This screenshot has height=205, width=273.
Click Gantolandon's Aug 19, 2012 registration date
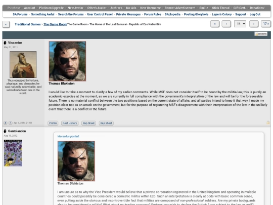click(x=11, y=136)
